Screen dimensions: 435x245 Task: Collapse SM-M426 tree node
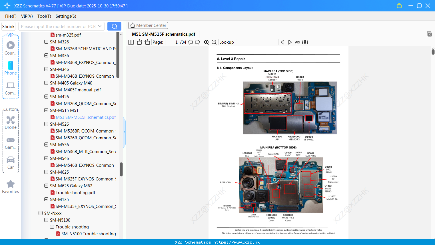(46, 97)
